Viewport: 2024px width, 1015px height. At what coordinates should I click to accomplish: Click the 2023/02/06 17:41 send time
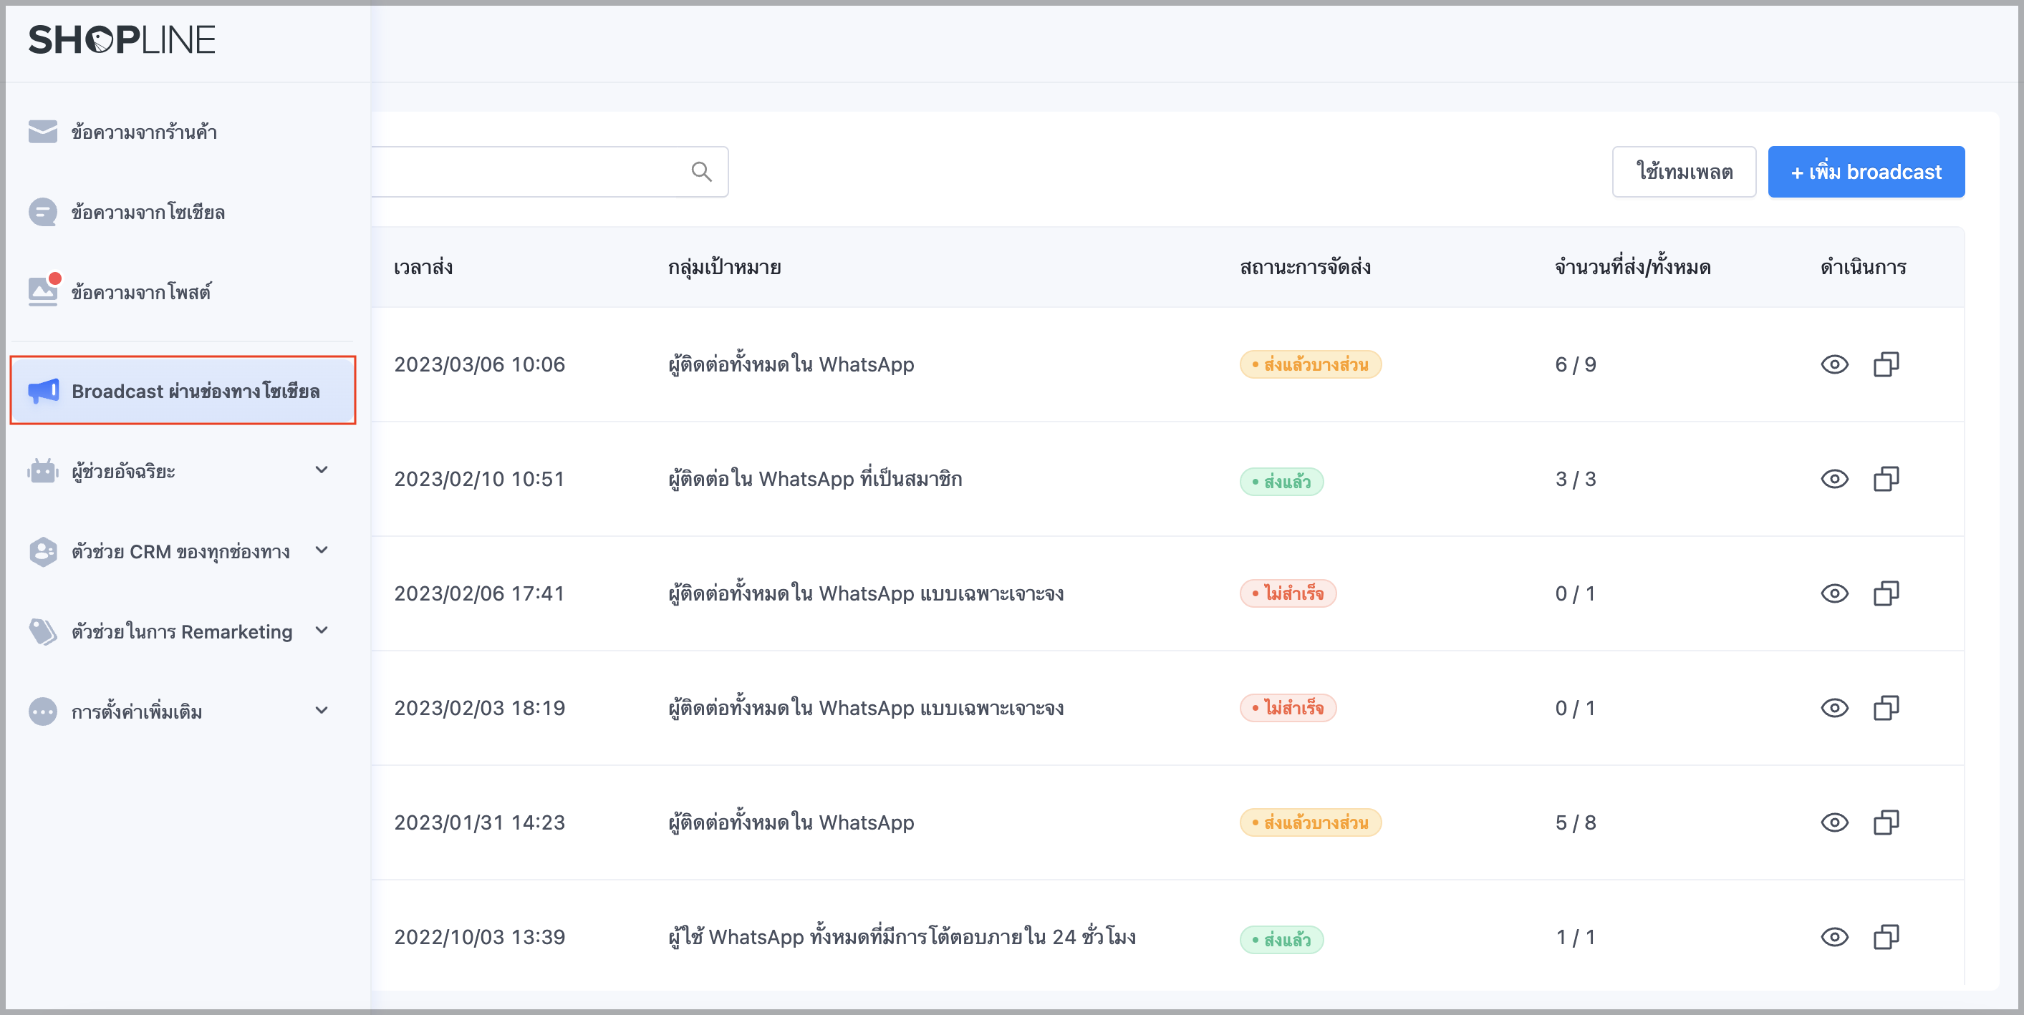(x=479, y=593)
